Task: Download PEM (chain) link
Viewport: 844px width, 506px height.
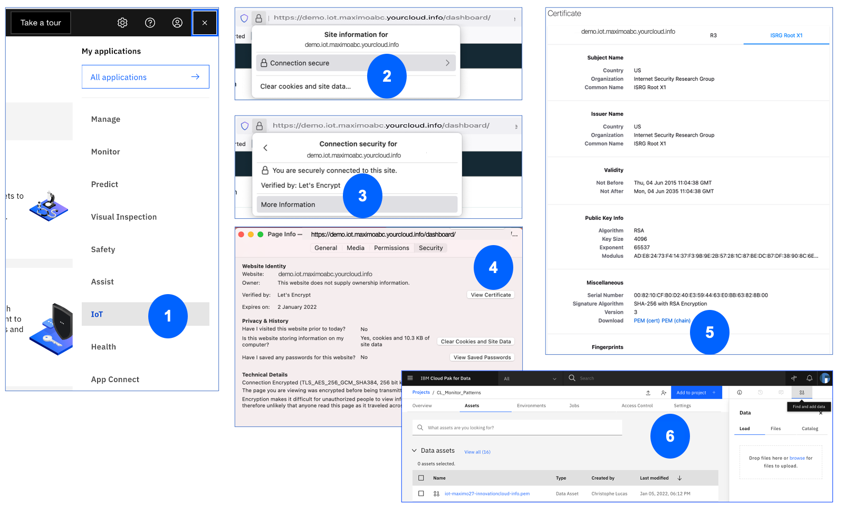Action: pos(676,320)
